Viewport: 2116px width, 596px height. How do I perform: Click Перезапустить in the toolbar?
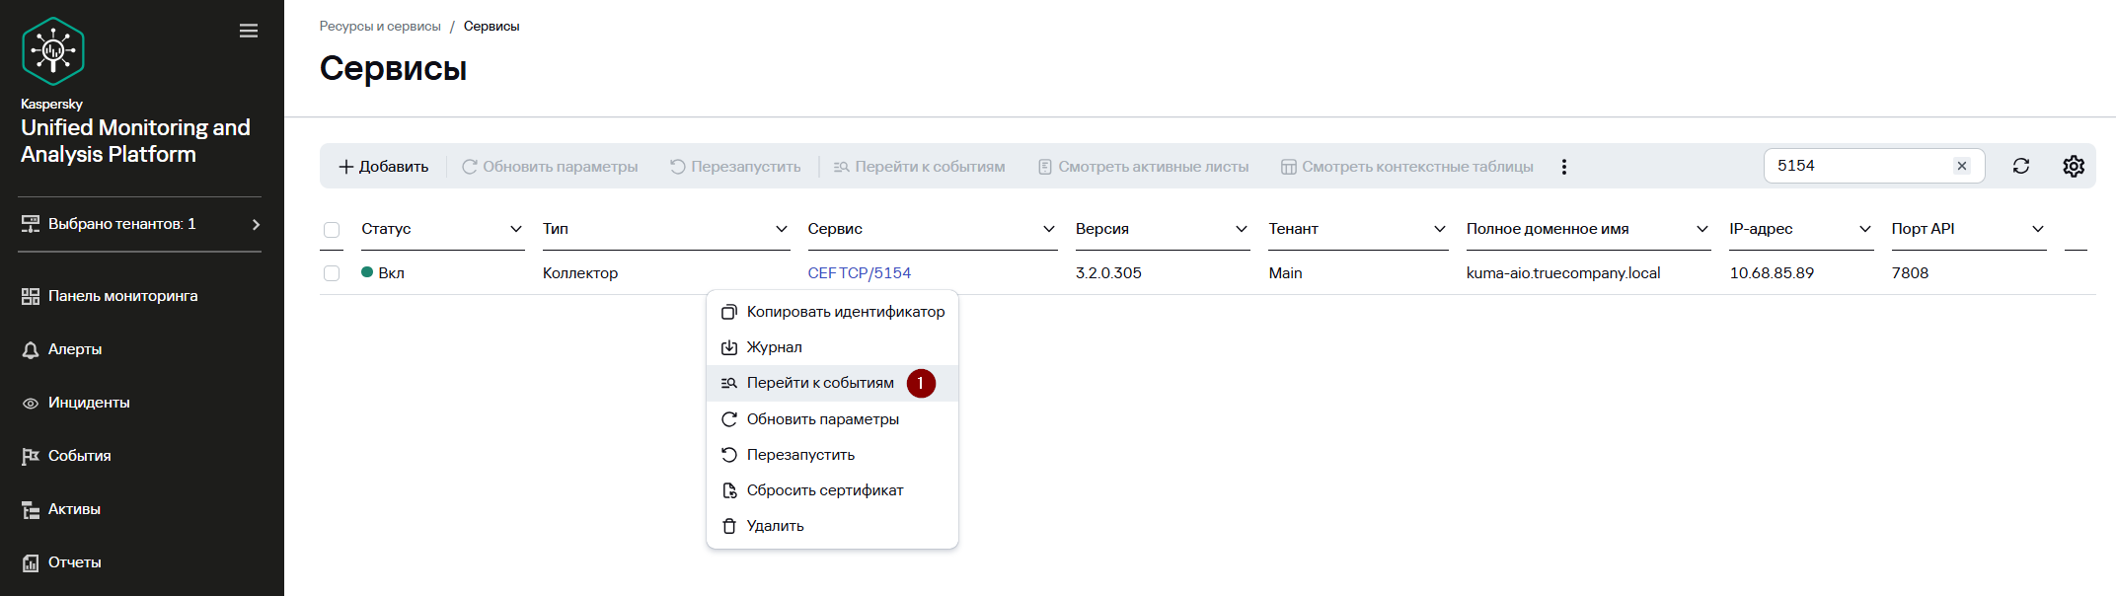[x=735, y=167]
